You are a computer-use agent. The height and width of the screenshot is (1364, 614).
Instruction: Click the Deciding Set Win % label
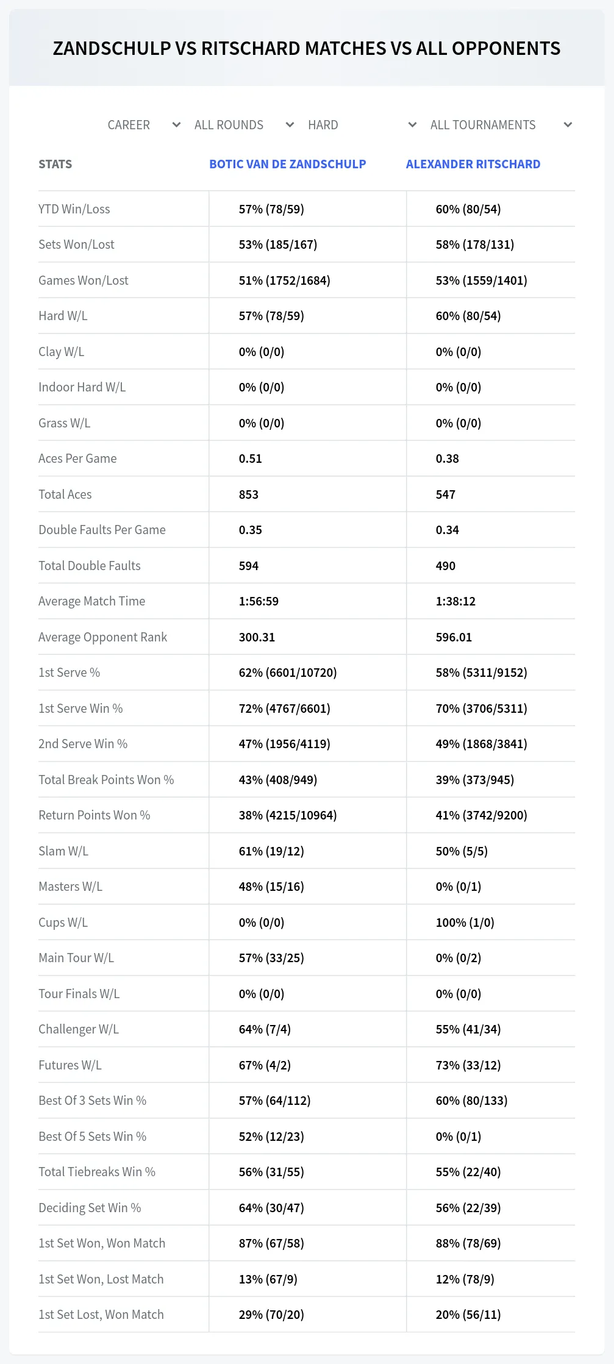click(x=90, y=1208)
